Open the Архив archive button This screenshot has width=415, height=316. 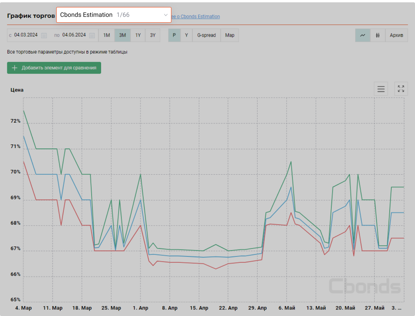coord(396,35)
